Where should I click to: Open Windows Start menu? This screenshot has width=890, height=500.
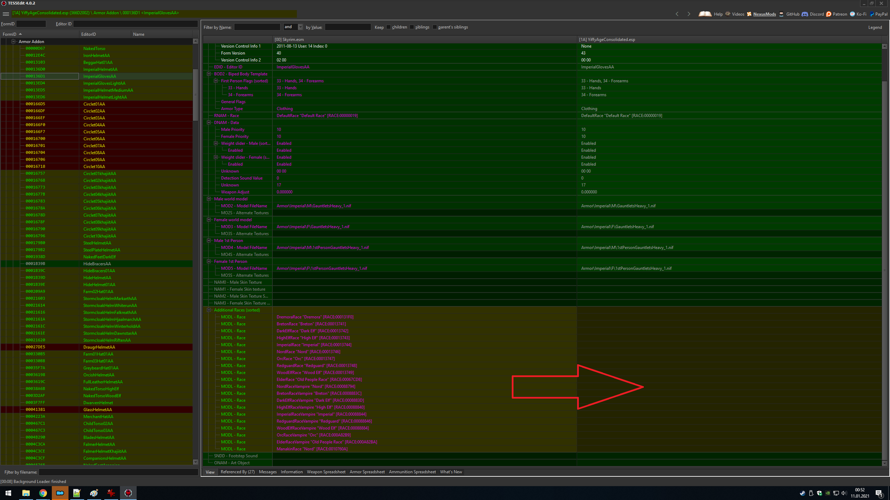8,493
